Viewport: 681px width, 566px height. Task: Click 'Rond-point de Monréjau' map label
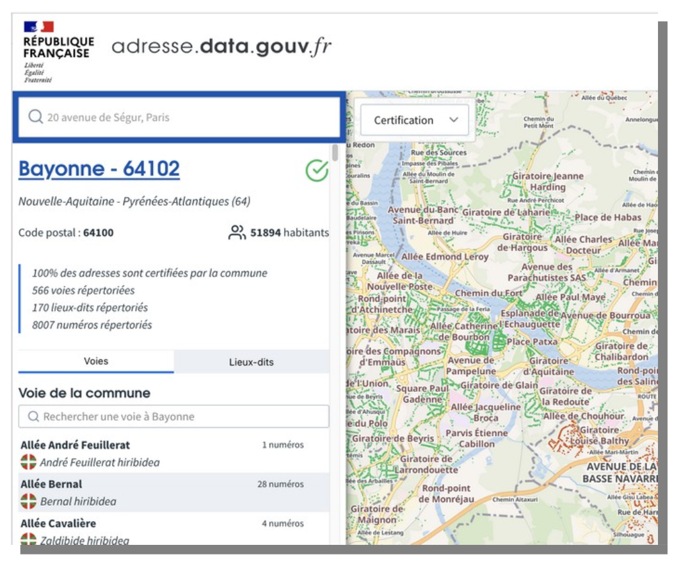click(x=446, y=494)
